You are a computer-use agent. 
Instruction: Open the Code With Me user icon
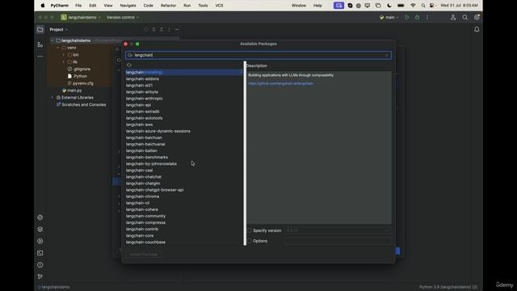coord(453,18)
